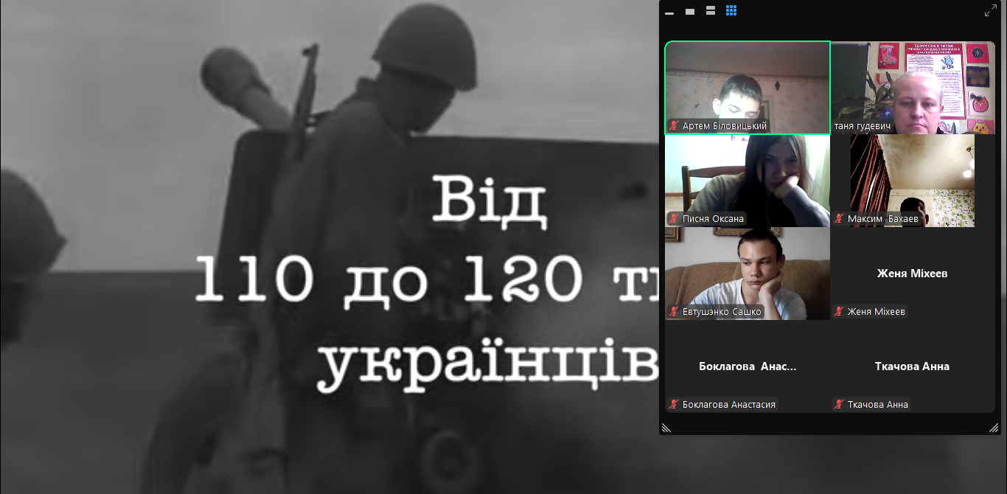Hide the floating video panel thumbnails

click(669, 12)
